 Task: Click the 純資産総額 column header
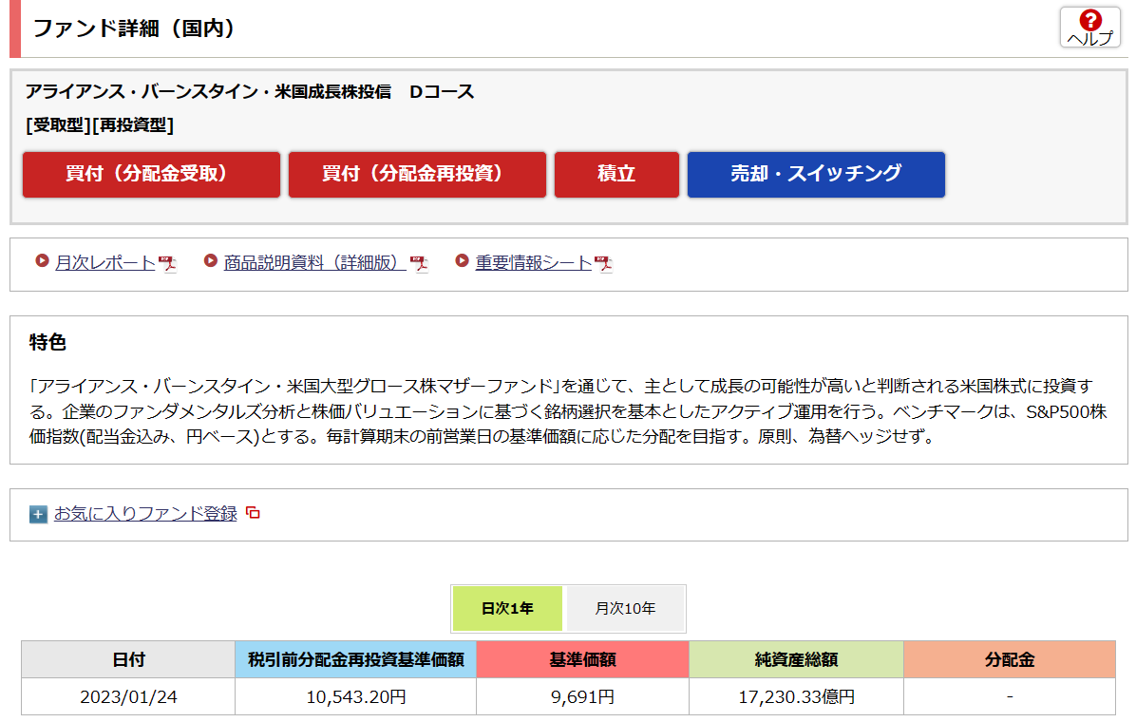coord(796,659)
